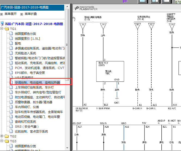
Task: Open 后窗除雾器、刮水器/清洗器 entry
Action: (x=33, y=102)
